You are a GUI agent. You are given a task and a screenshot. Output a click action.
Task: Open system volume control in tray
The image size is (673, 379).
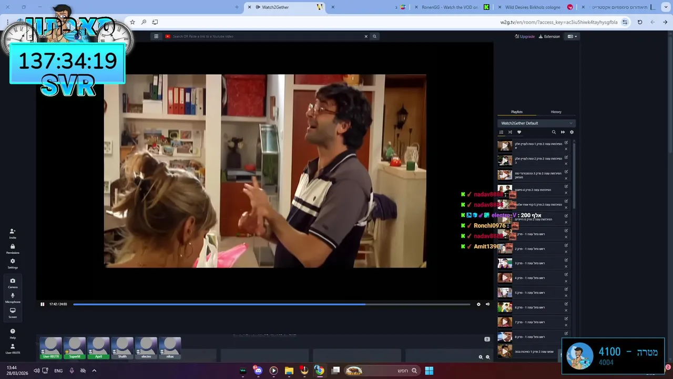[37, 371]
